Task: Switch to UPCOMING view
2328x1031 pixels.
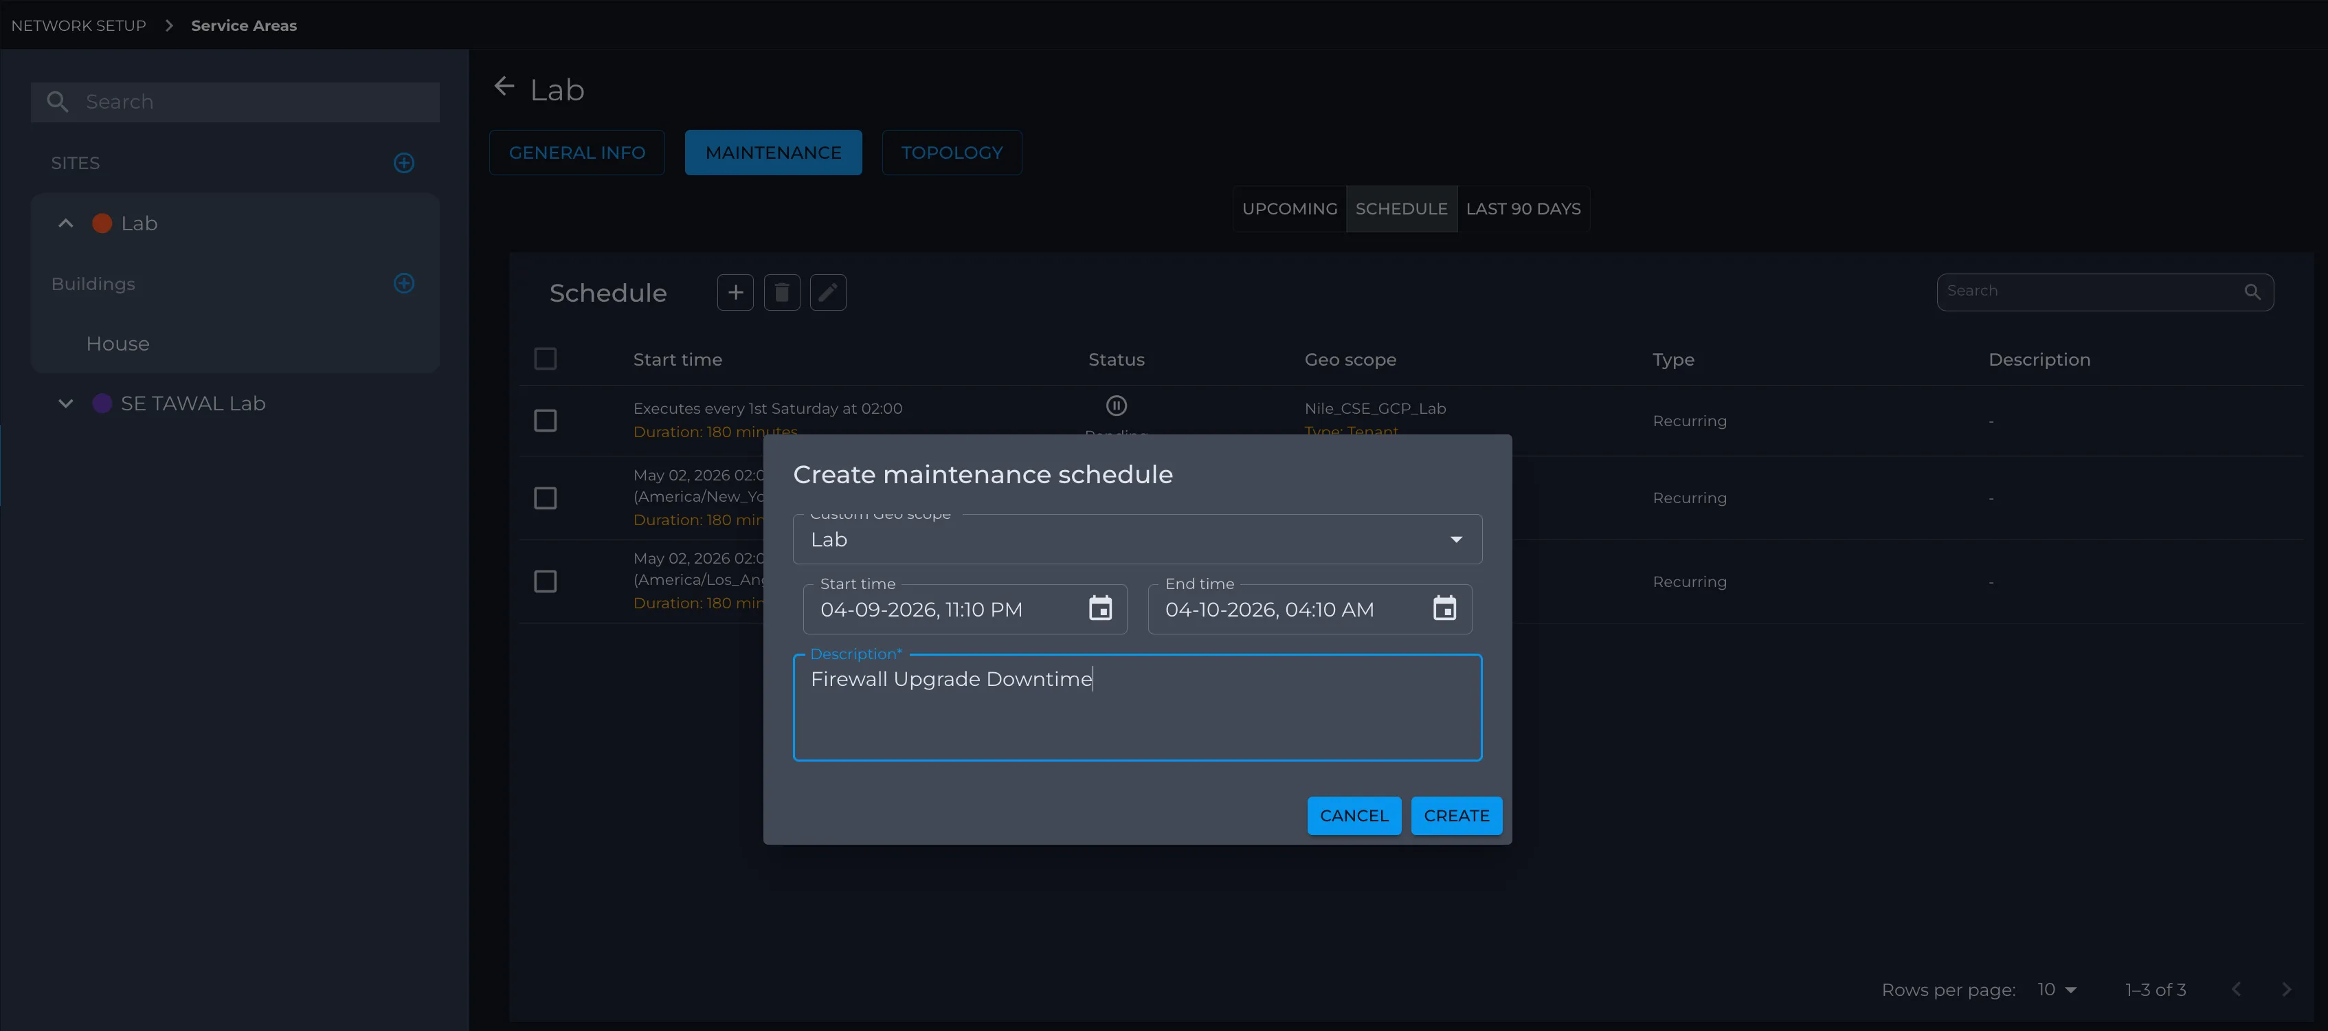Action: (1289, 209)
